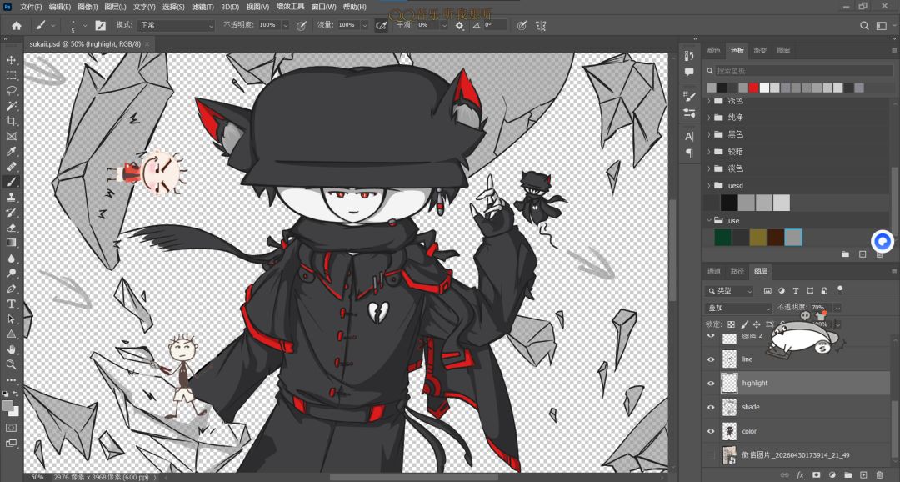This screenshot has width=900, height=482.
Task: Switch to the 通道 channels tab
Action: coord(713,271)
